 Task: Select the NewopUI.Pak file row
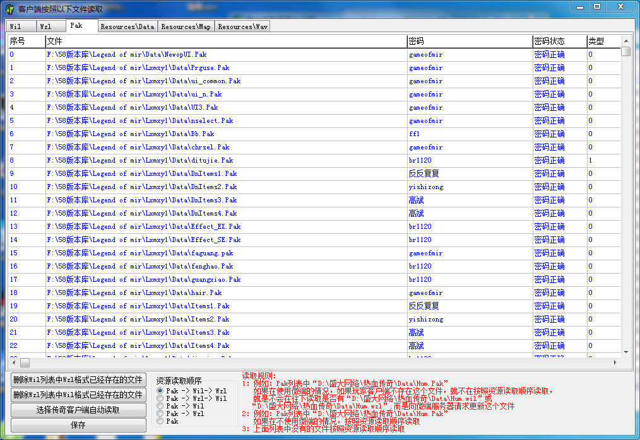314,54
